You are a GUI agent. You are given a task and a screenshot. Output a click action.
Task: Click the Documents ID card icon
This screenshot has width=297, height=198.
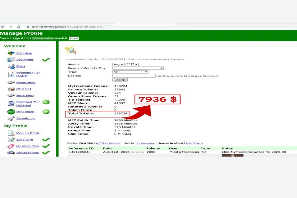coord(11,60)
